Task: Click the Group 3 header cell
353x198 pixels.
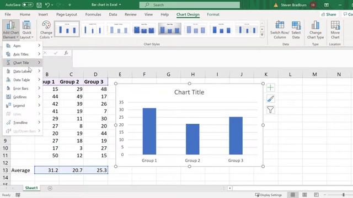Action: (95, 82)
